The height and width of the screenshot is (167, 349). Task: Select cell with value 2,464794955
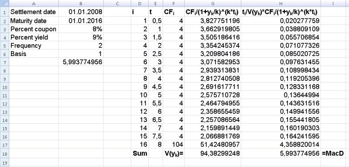click(x=212, y=103)
